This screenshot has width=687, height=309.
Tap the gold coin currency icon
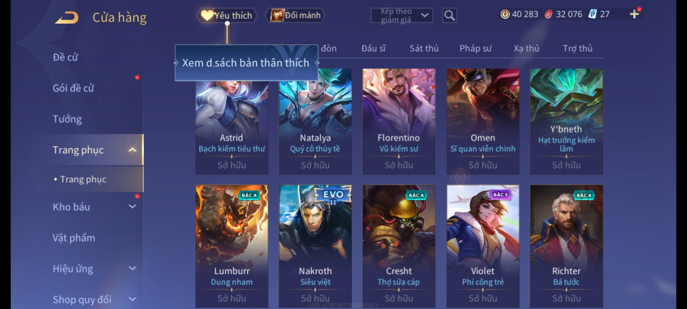pos(505,14)
